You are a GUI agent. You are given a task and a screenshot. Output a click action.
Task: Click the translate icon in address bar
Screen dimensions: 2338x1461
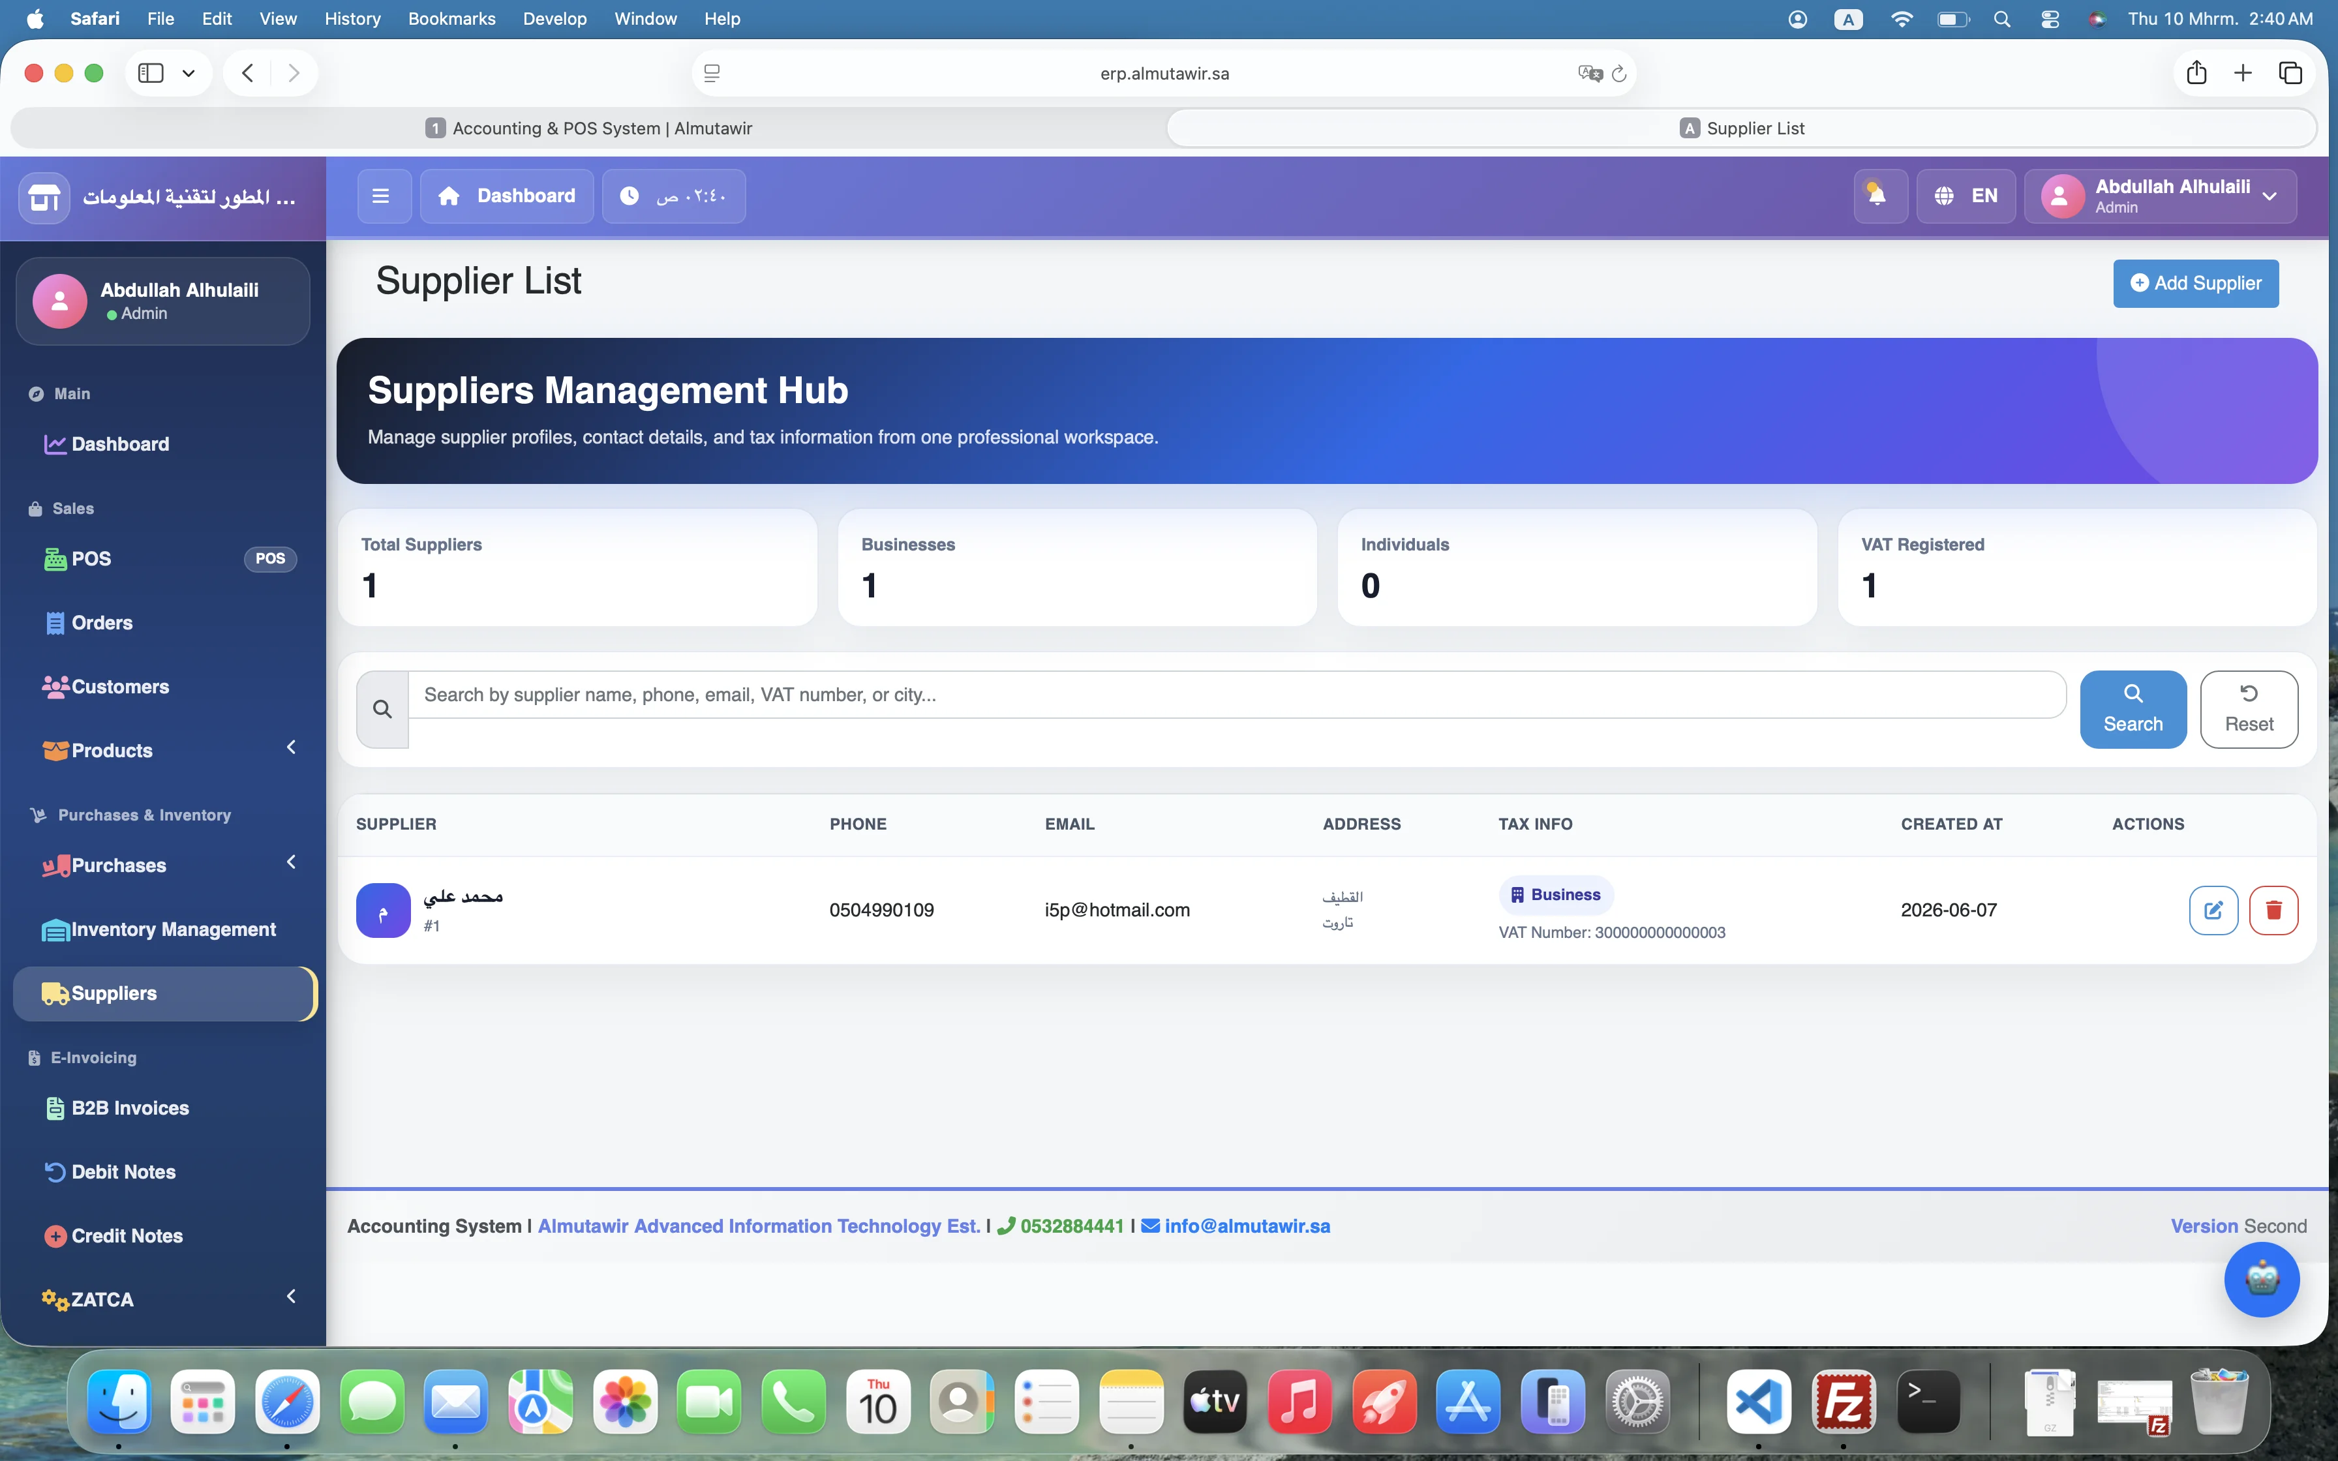(1590, 74)
